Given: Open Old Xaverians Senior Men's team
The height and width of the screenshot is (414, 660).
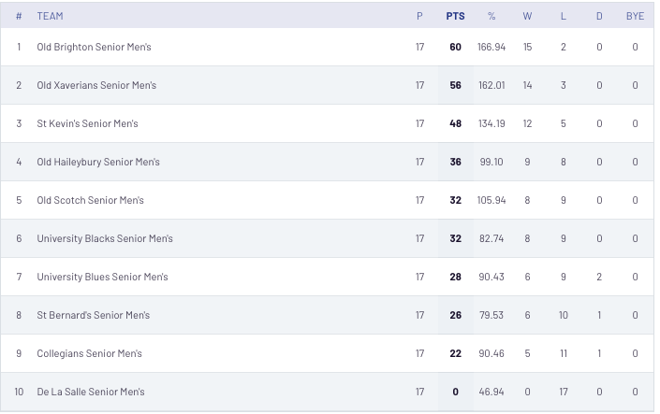Looking at the screenshot, I should point(96,85).
